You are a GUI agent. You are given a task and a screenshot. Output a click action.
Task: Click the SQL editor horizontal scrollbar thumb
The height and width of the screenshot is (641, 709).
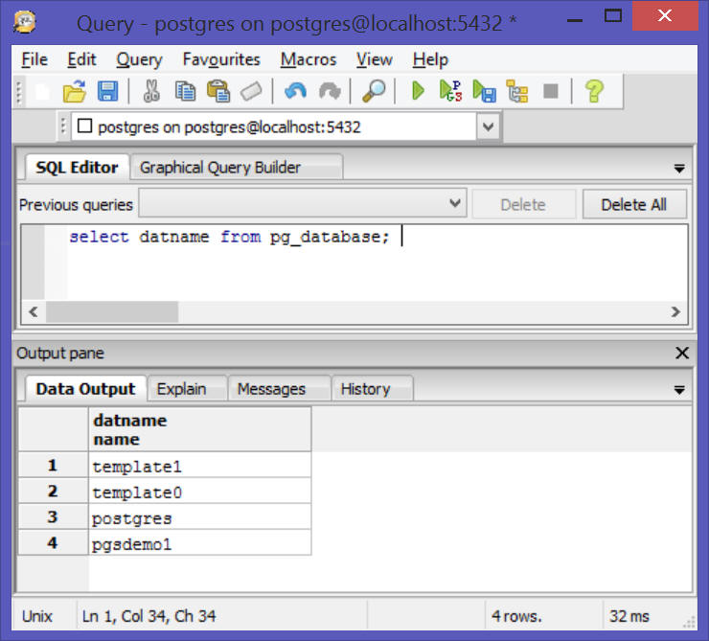click(x=111, y=312)
